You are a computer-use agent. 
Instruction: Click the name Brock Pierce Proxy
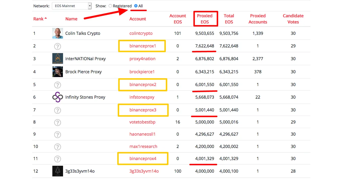(x=83, y=72)
